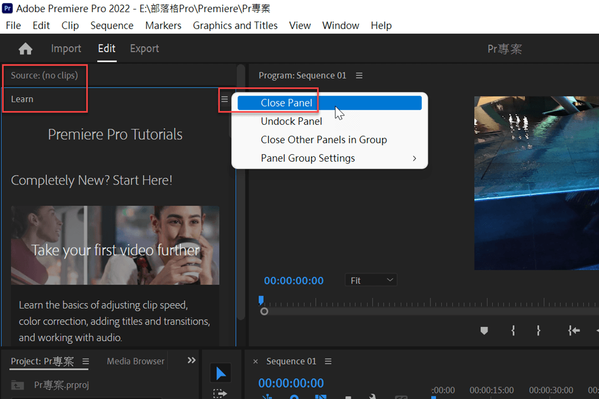The height and width of the screenshot is (399, 599).
Task: Click the Program monitor blue timecode 00:00:00:00
Action: 294,281
